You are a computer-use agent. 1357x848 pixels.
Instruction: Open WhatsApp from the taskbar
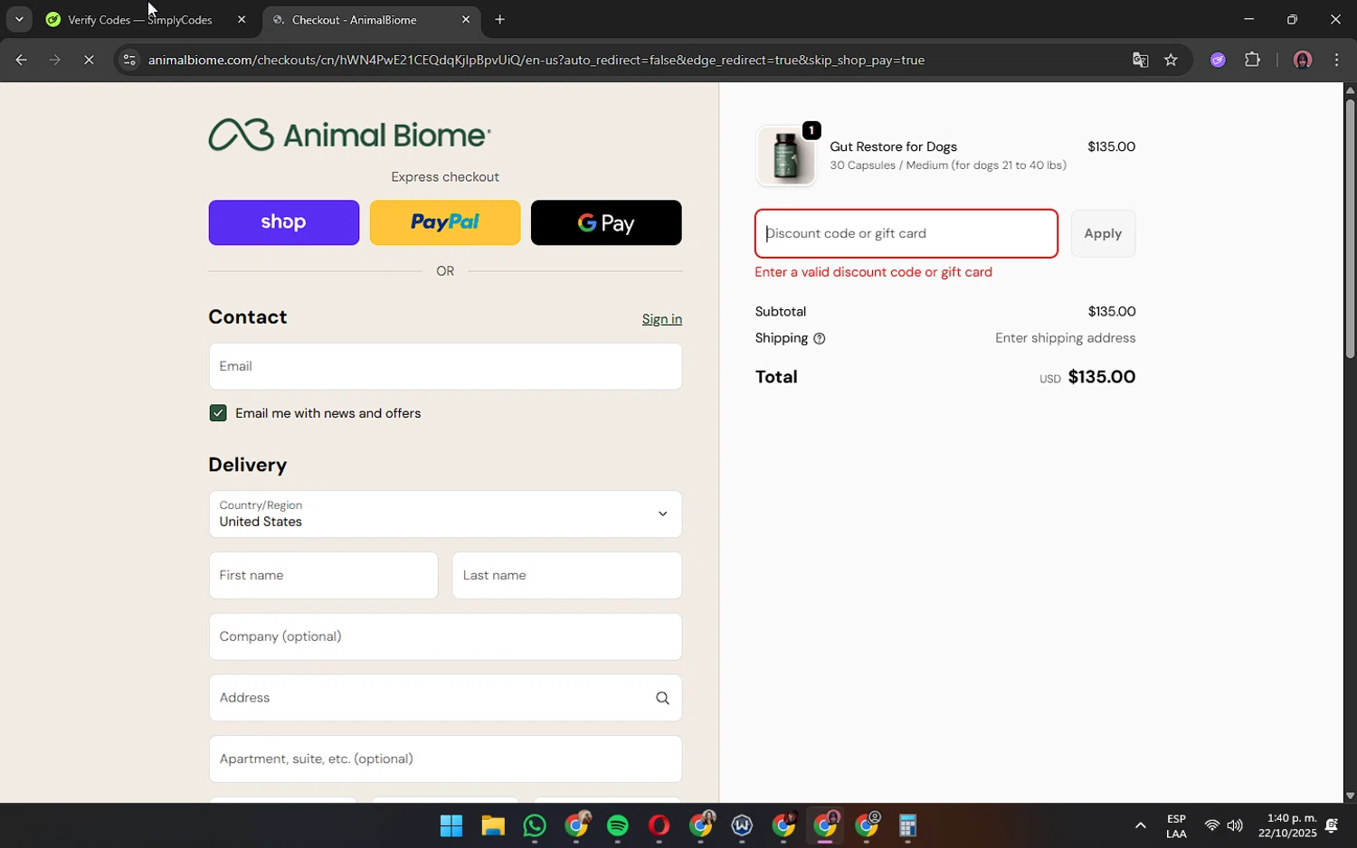[x=535, y=826]
